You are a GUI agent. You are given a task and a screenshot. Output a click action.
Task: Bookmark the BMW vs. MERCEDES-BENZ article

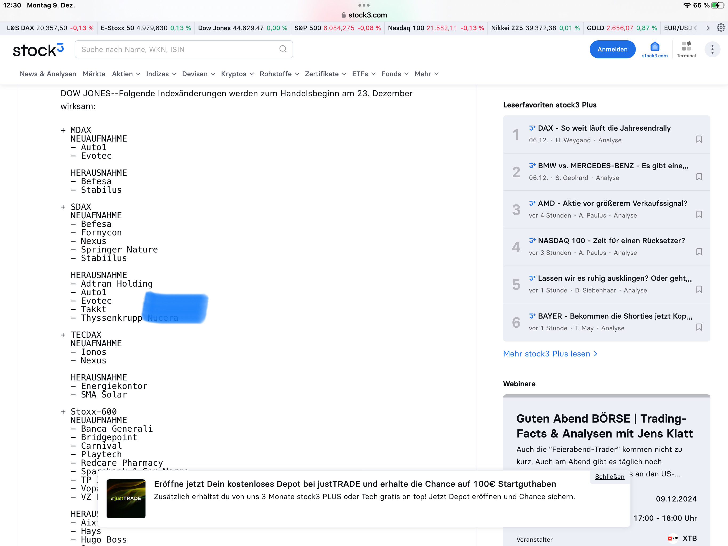click(x=699, y=177)
